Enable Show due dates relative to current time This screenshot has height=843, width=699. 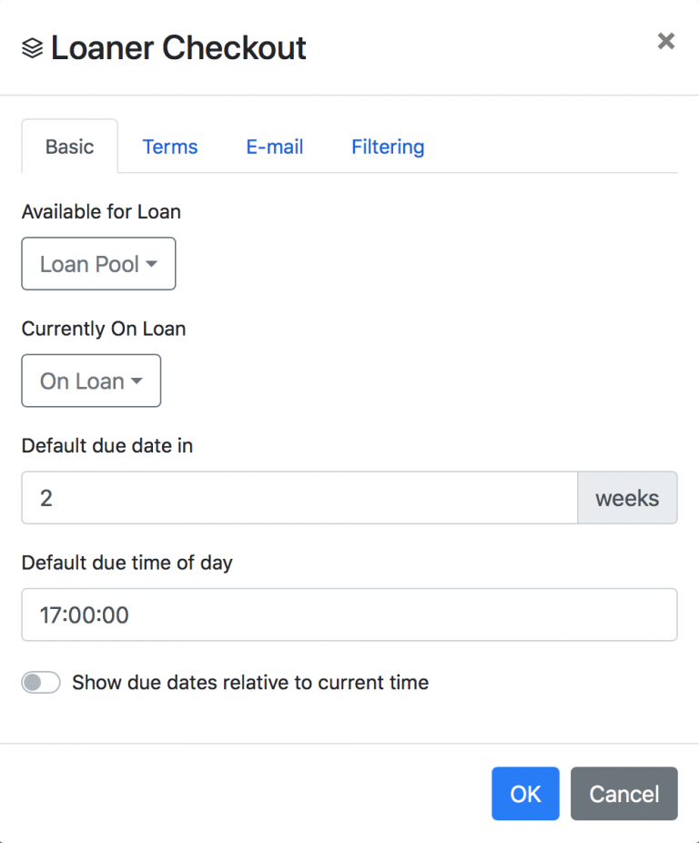click(40, 682)
